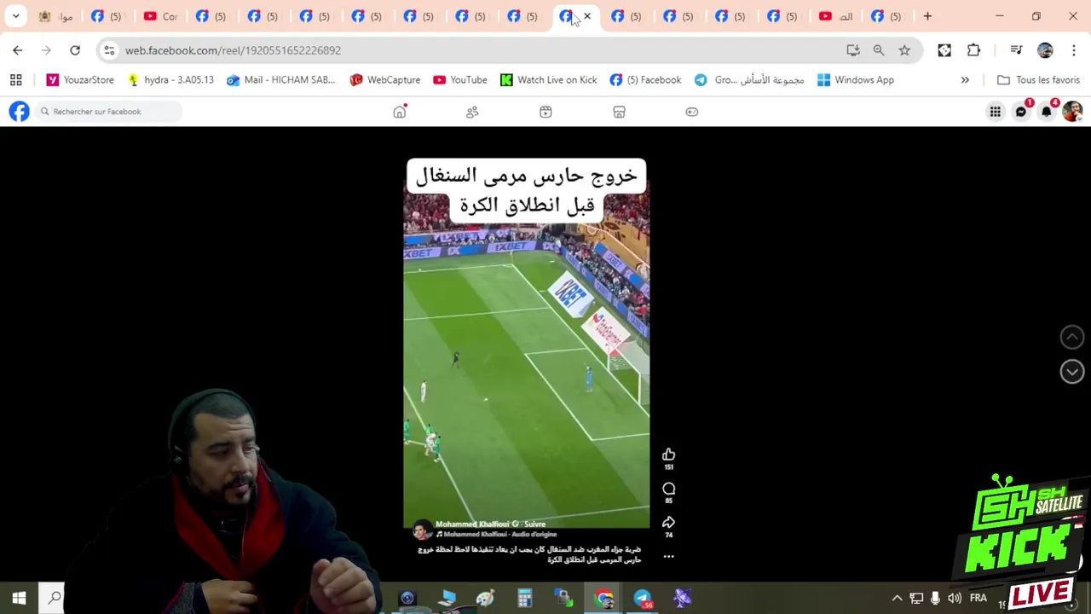Open the reel three-dot options menu
Image resolution: width=1091 pixels, height=614 pixels.
pyautogui.click(x=668, y=557)
